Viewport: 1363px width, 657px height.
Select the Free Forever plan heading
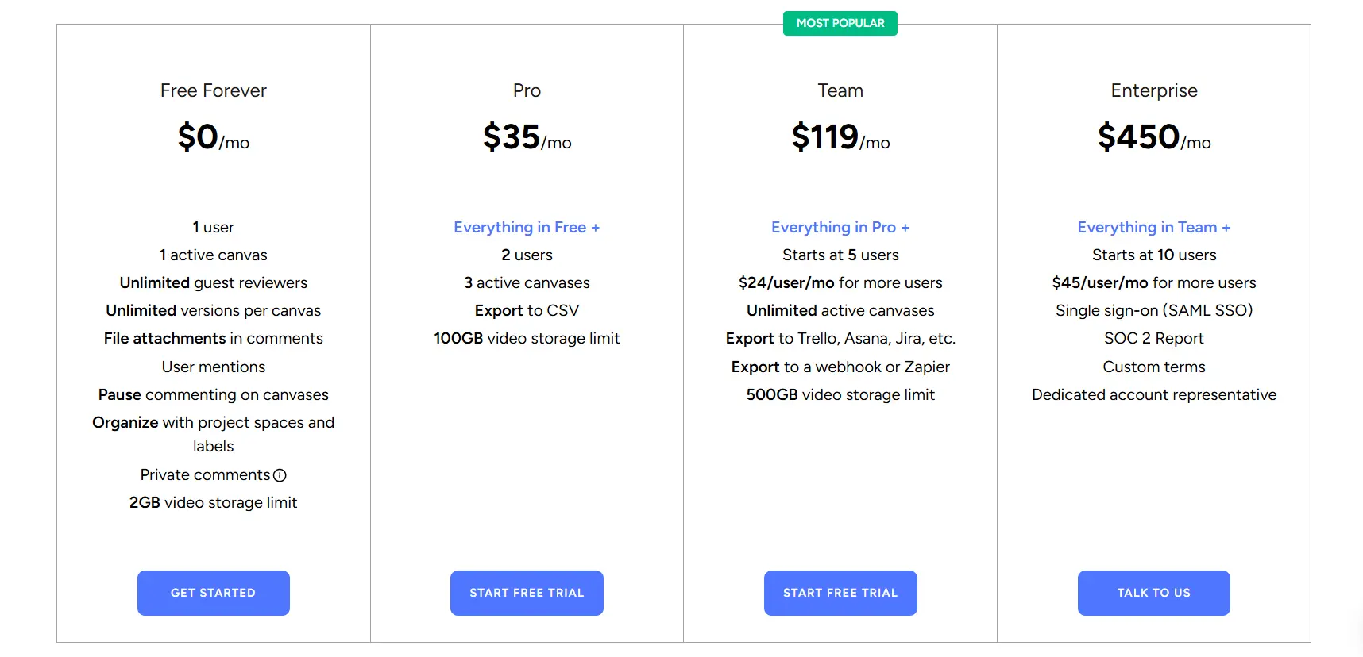click(x=213, y=90)
